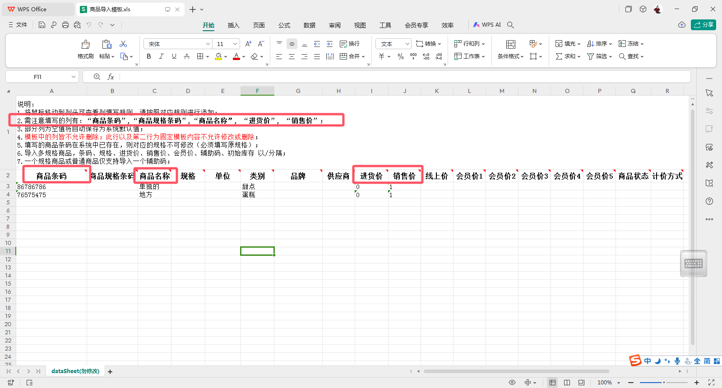Click the Cut scissors icon
The image size is (722, 388).
click(123, 44)
